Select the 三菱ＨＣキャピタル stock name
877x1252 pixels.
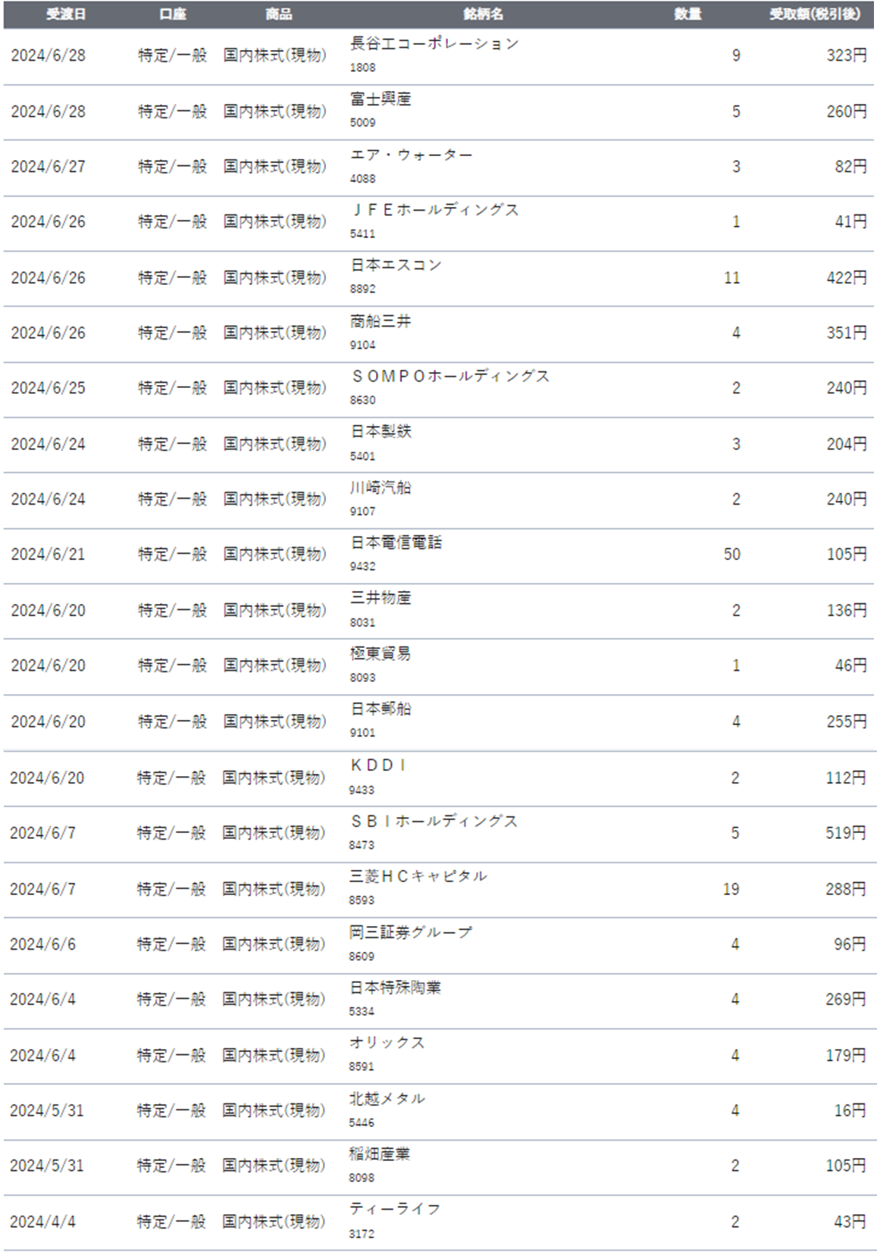(418, 877)
